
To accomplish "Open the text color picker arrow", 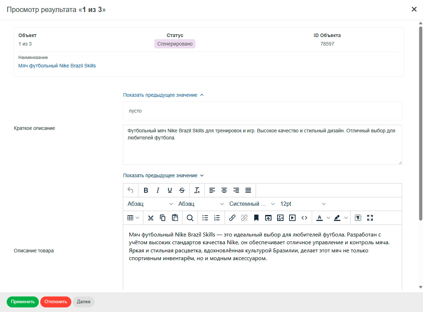I will pyautogui.click(x=328, y=218).
